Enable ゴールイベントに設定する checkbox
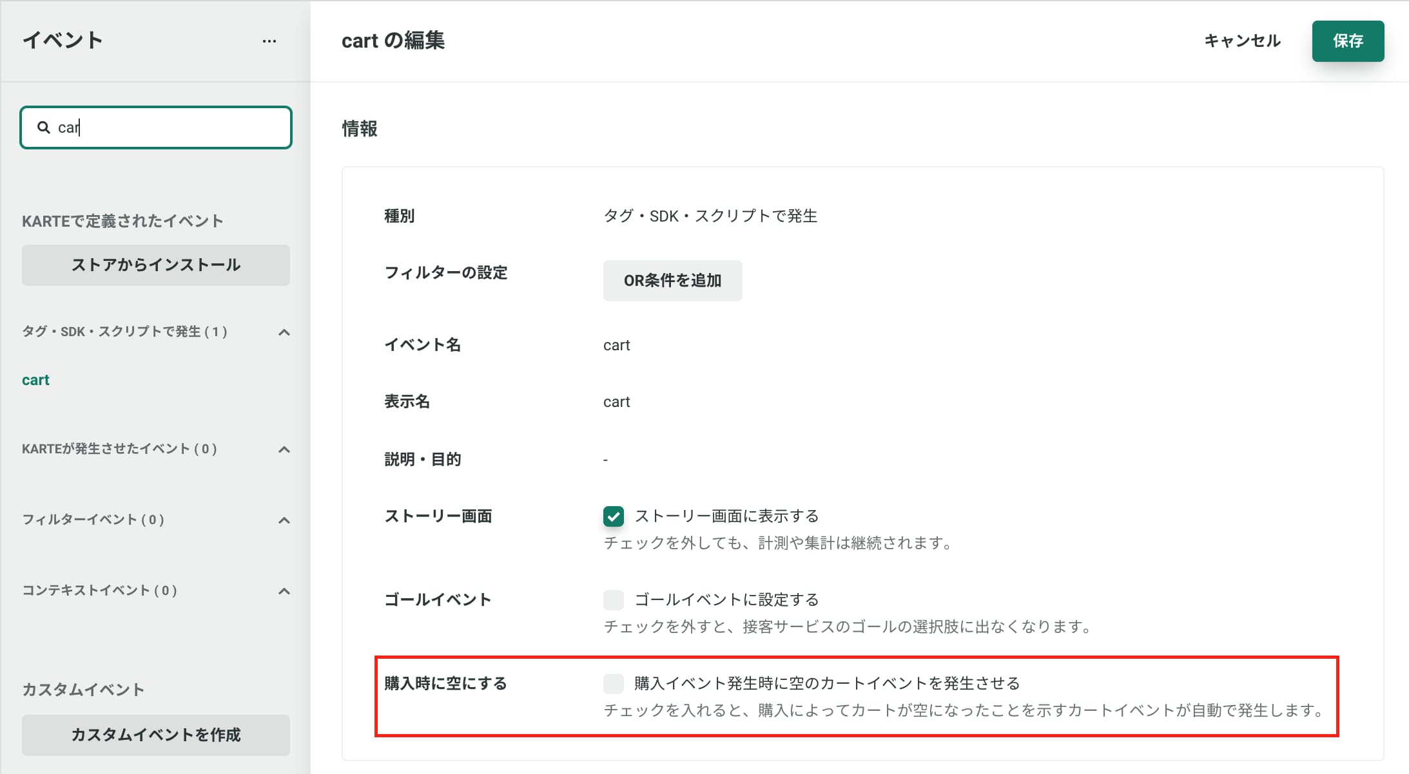The width and height of the screenshot is (1409, 774). tap(614, 600)
